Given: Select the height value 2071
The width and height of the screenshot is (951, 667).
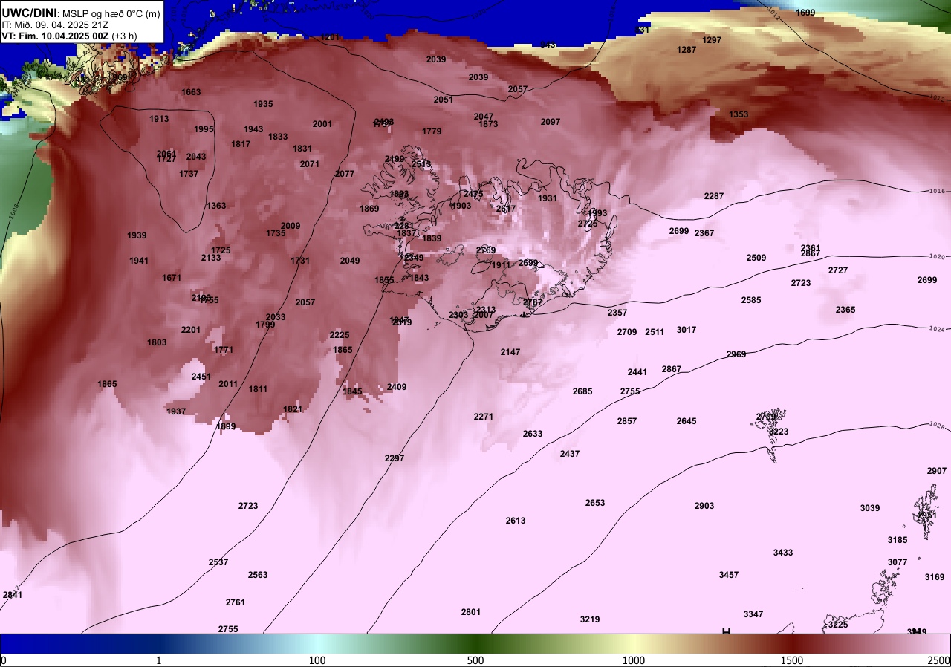Looking at the screenshot, I should [x=310, y=164].
